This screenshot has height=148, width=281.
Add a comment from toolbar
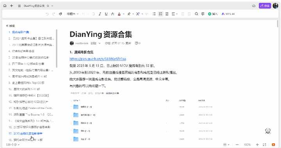203,14
